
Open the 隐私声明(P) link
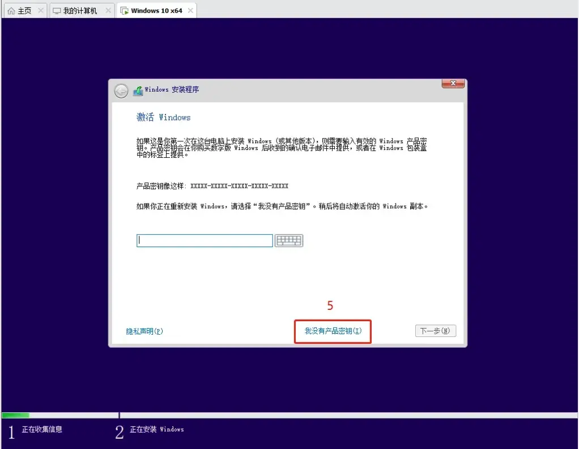coord(144,331)
